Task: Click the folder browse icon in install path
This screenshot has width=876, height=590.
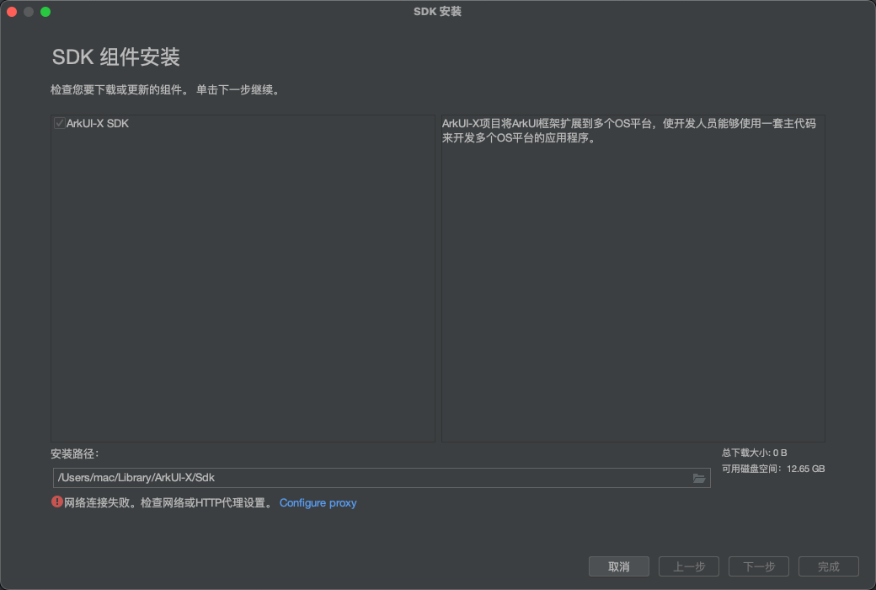Action: (699, 478)
